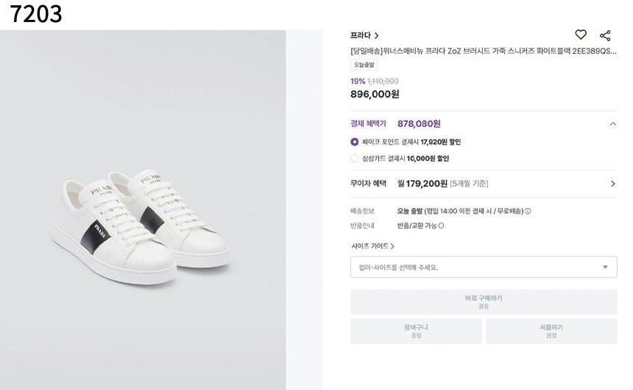Click the 878,080원 benefit price

click(419, 124)
